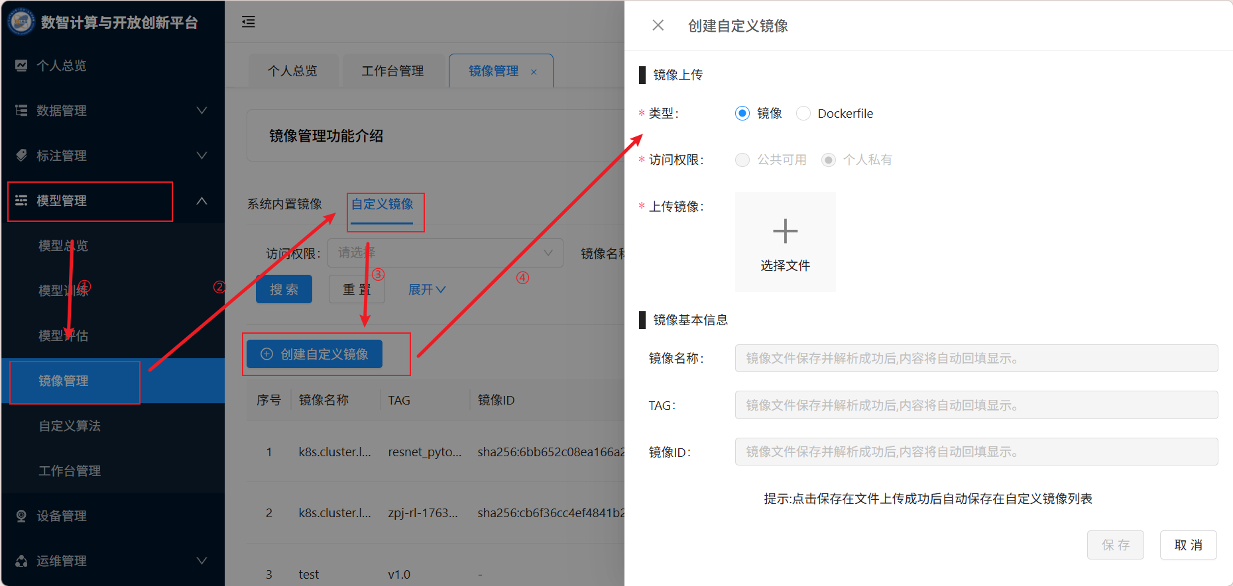This screenshot has width=1233, height=586.
Task: Open the 访问权限 filter dropdown
Action: 444,253
